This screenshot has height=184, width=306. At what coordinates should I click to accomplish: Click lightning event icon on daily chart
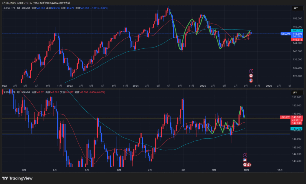coord(245,155)
